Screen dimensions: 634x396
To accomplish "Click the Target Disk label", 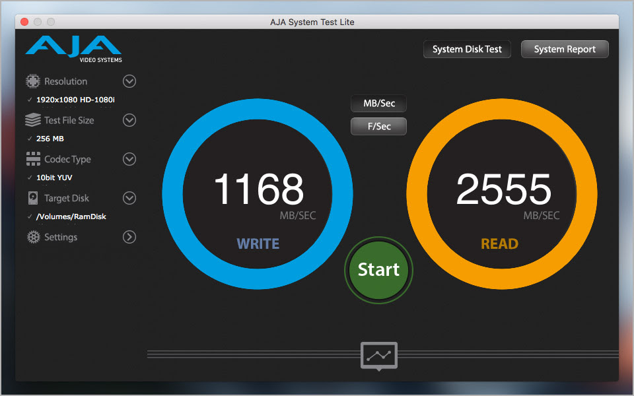I will [67, 198].
